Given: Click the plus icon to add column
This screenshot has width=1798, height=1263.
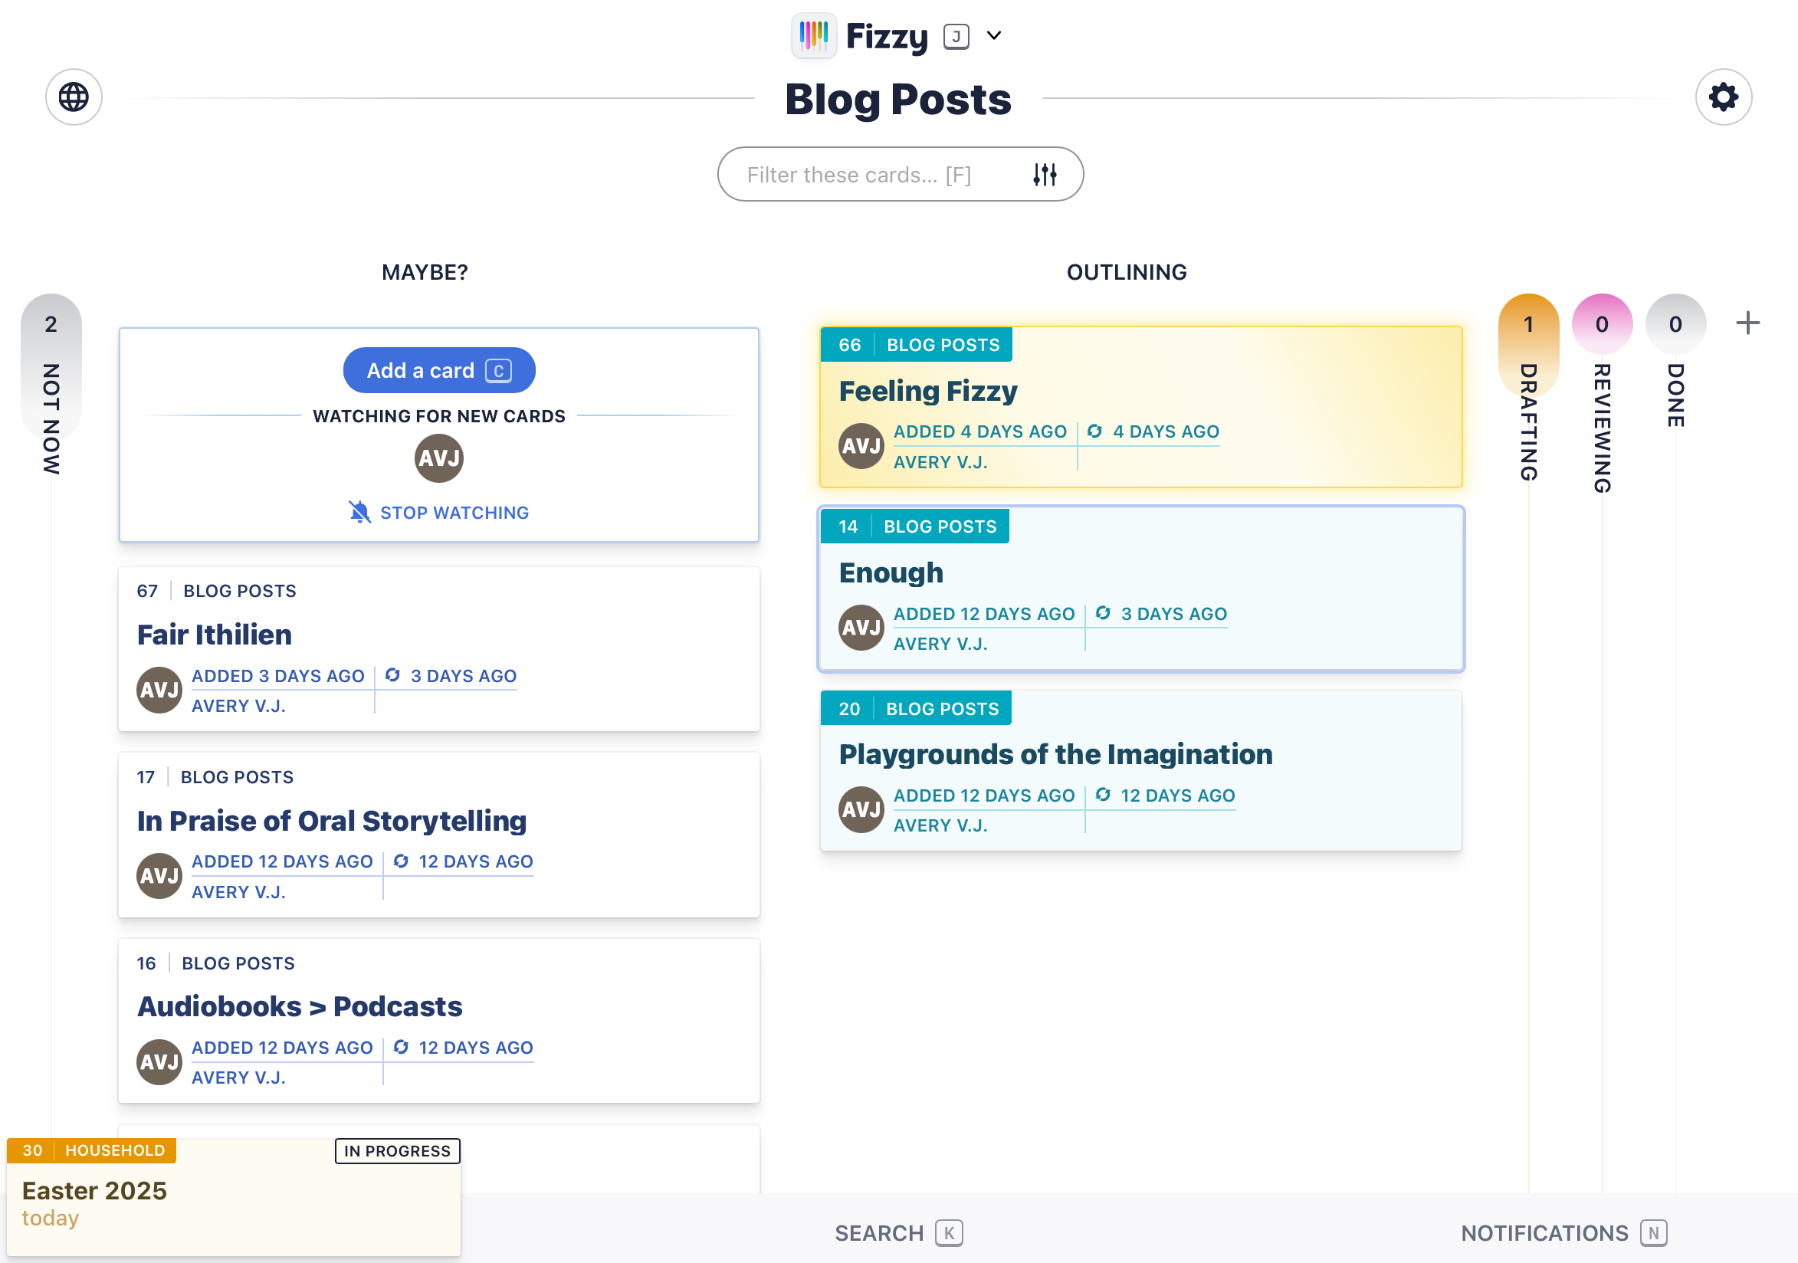Looking at the screenshot, I should click(x=1747, y=323).
